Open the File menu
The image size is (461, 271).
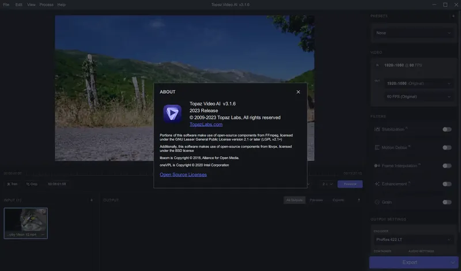(6, 5)
